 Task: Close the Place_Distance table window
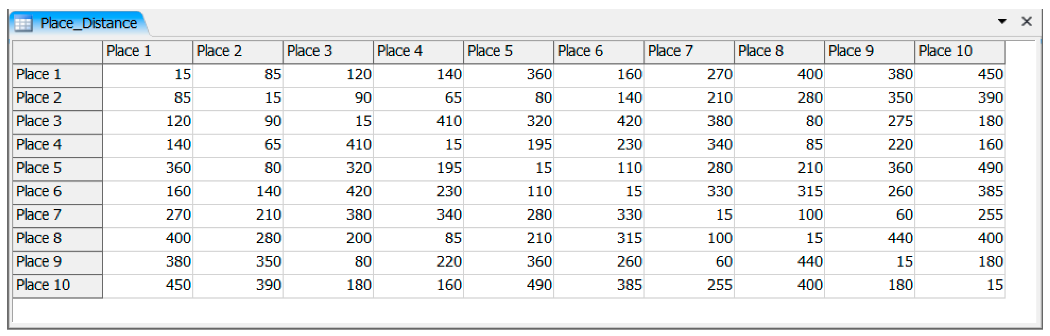tap(1026, 21)
